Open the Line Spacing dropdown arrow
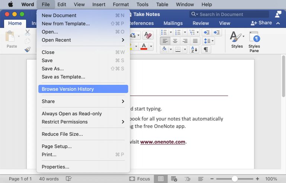This screenshot has width=286, height=183. coord(213,41)
